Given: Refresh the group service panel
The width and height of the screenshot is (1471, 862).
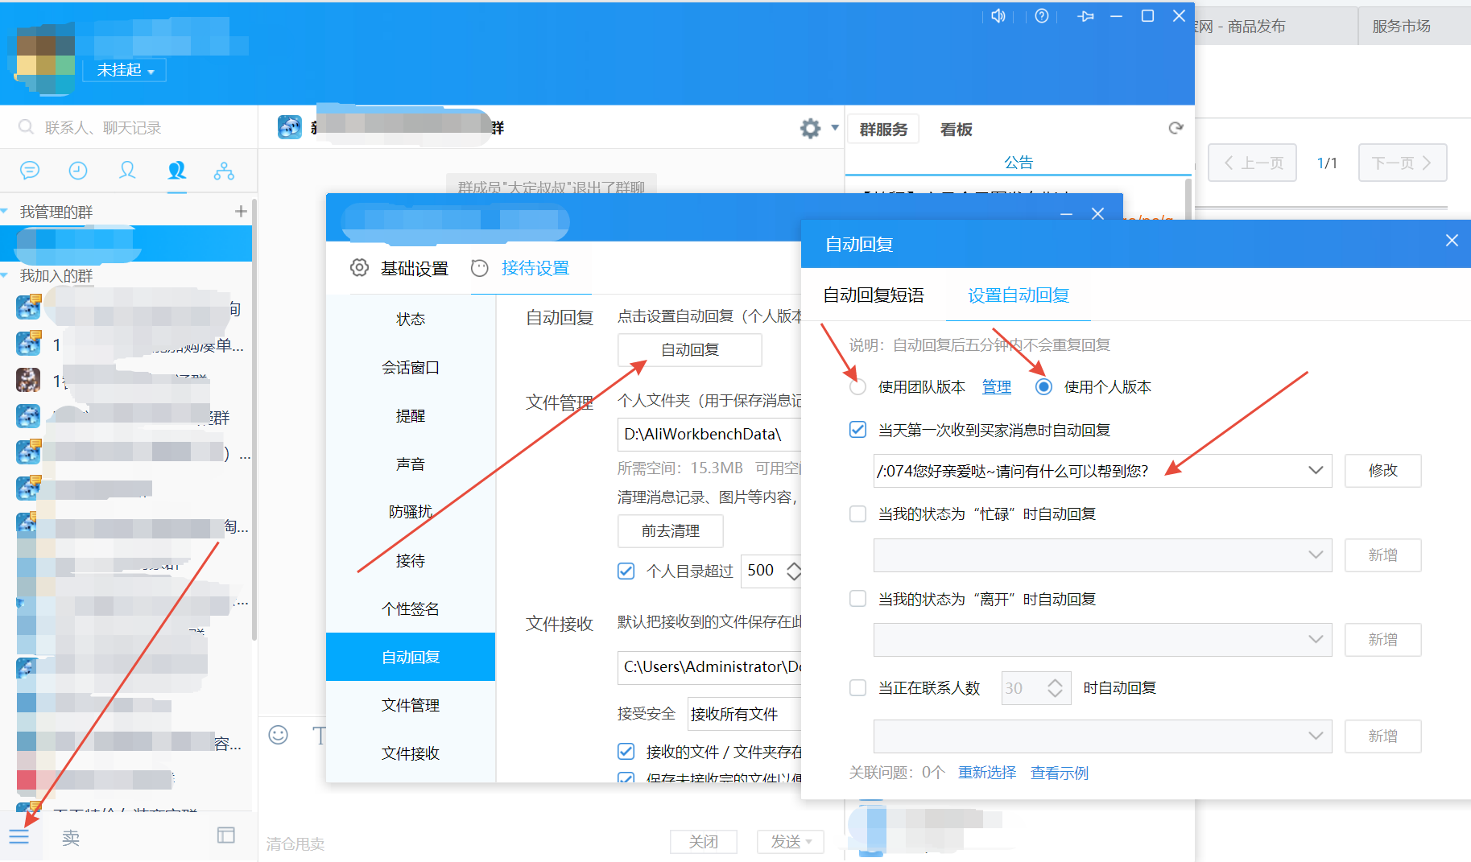Looking at the screenshot, I should click(1176, 128).
